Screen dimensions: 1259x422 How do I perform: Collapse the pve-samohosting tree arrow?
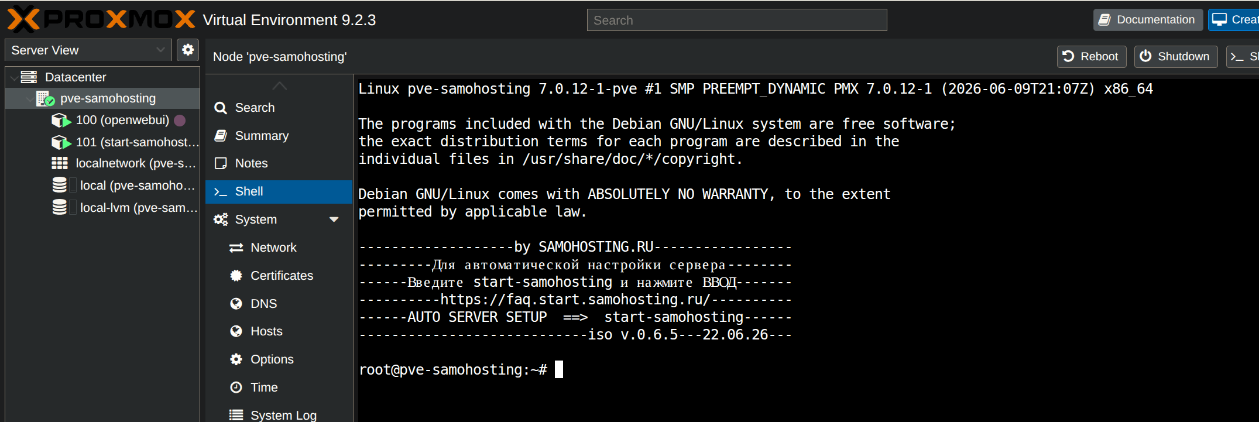coord(29,99)
